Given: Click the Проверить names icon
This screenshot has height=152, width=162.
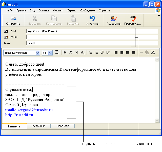Looking at the screenshot, I should 114,18.
